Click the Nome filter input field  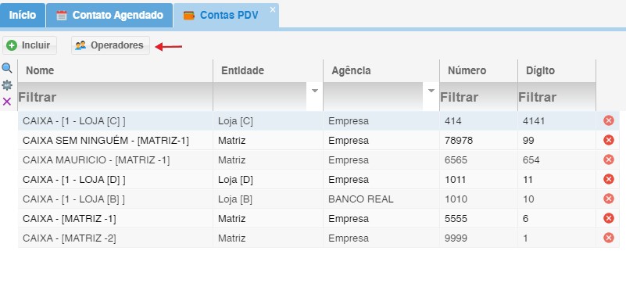(116, 97)
